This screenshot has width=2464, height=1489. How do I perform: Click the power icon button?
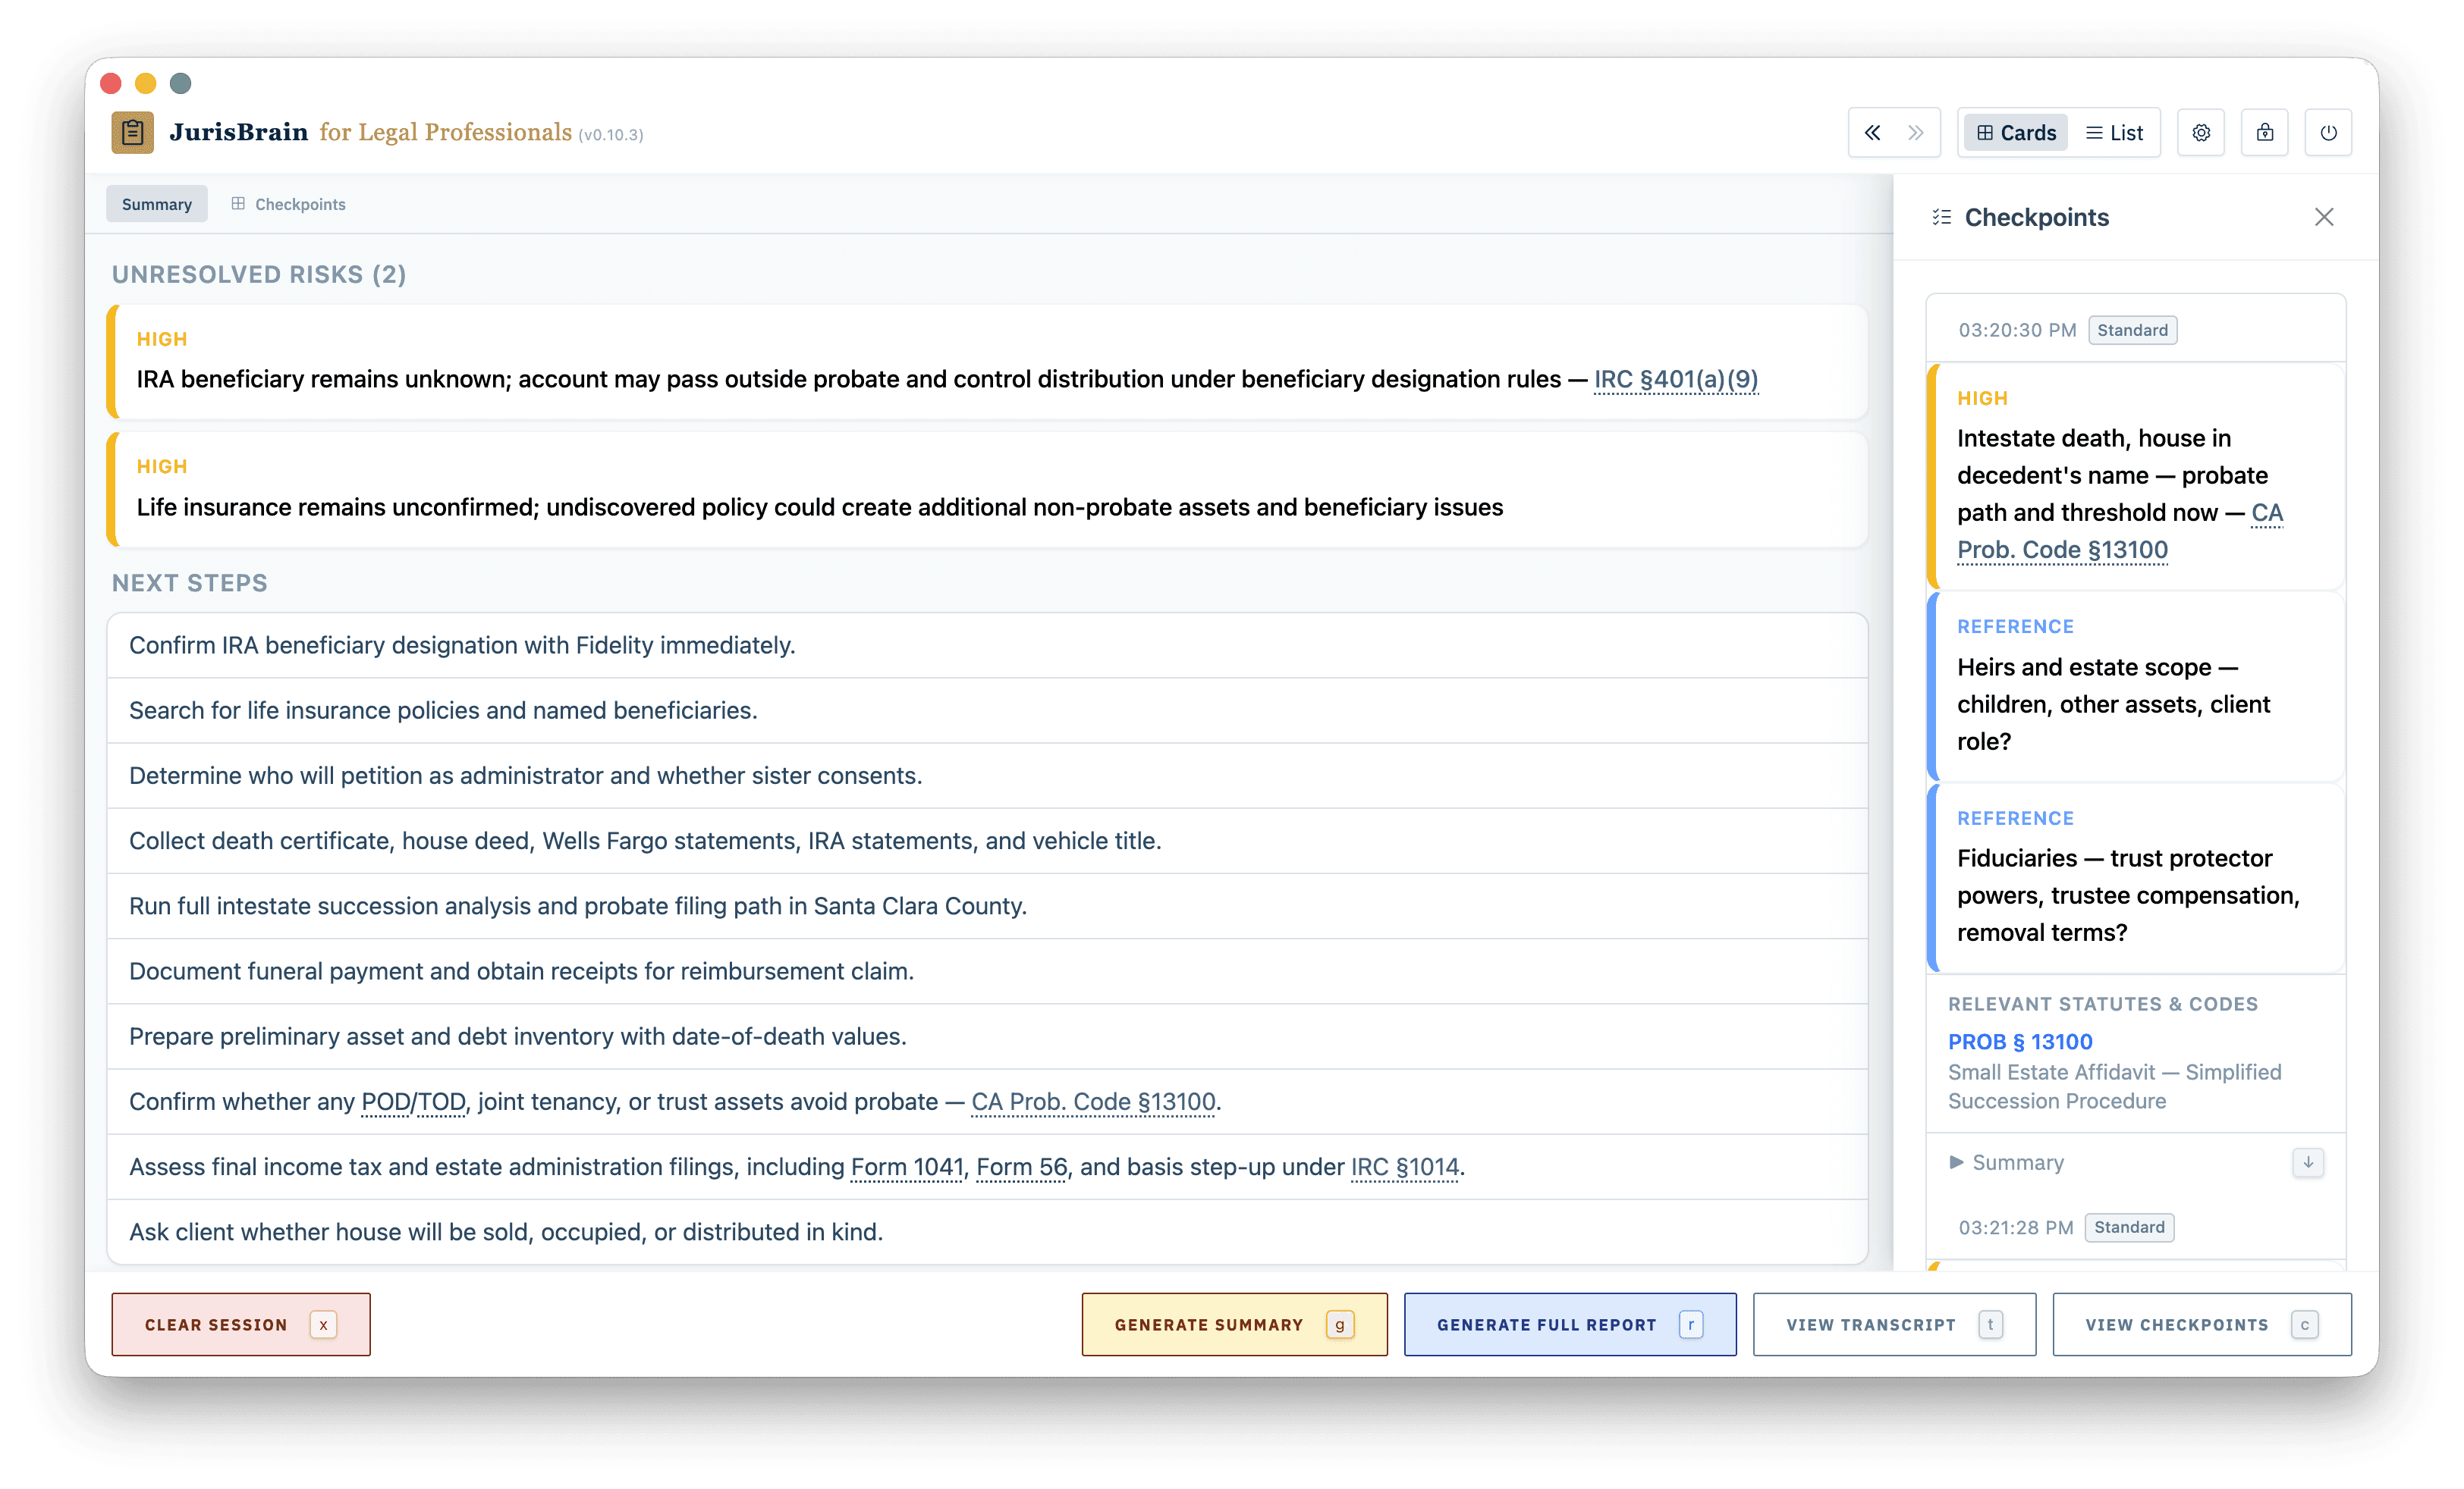pos(2328,133)
